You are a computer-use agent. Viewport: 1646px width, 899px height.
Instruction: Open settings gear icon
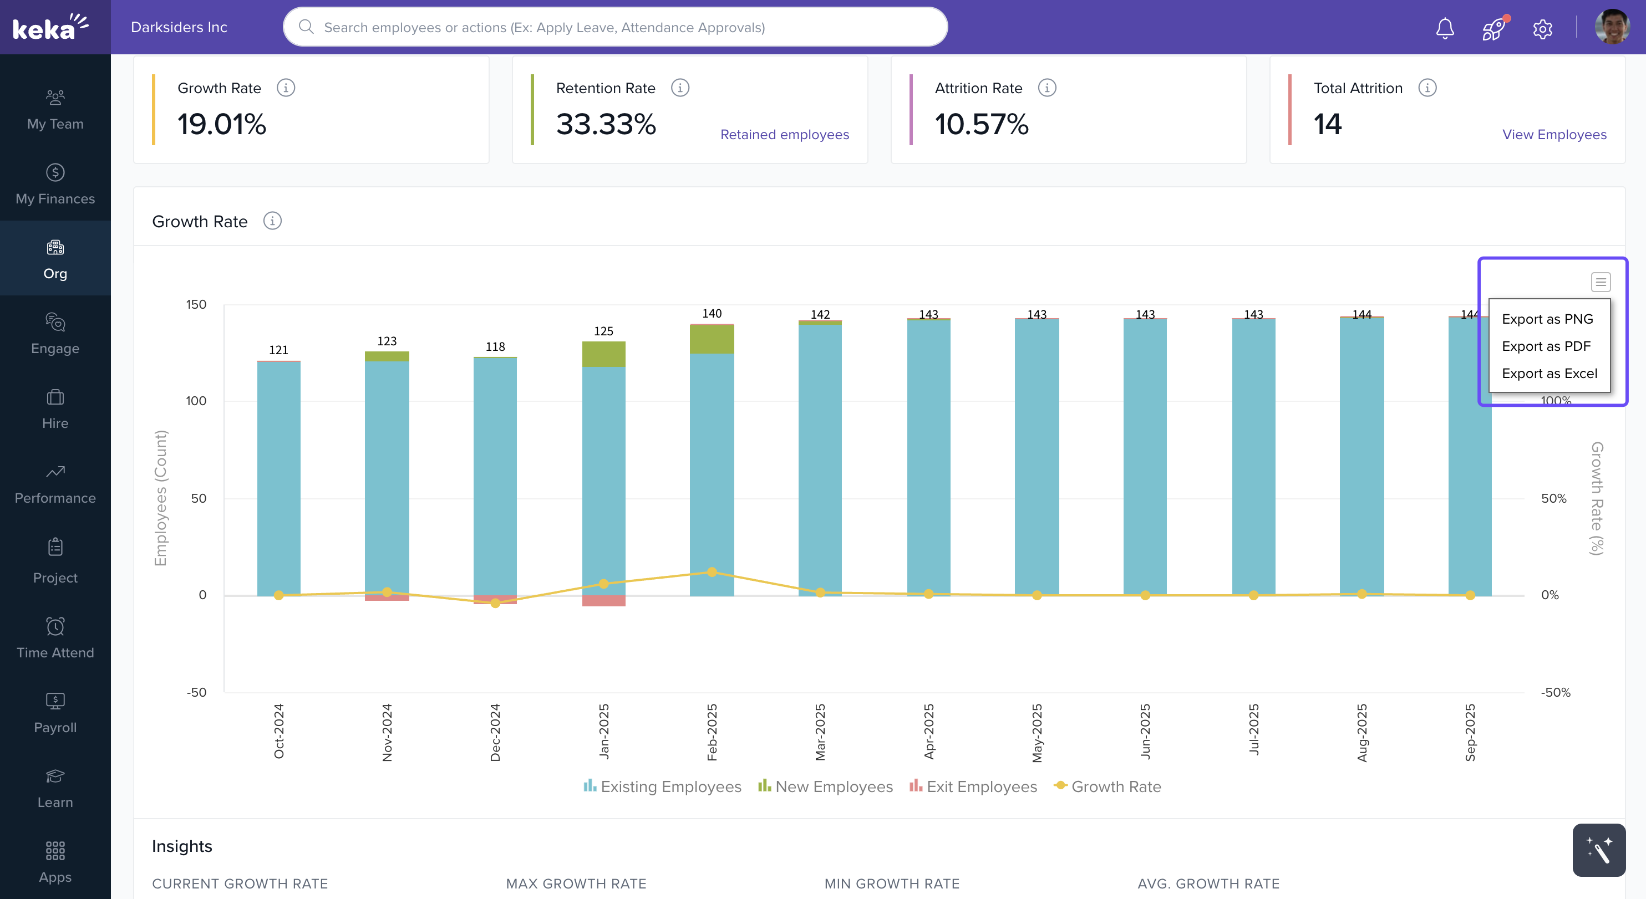pyautogui.click(x=1542, y=29)
